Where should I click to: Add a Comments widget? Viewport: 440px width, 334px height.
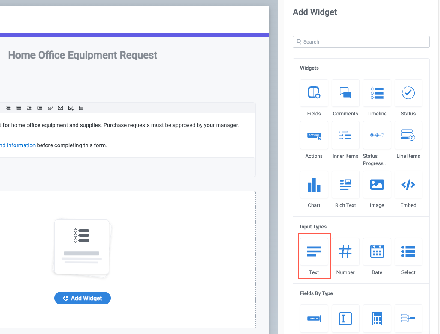[x=345, y=93]
